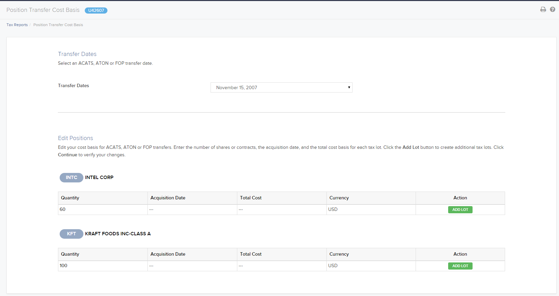Click the U42607 account badge
The height and width of the screenshot is (296, 559).
96,11
